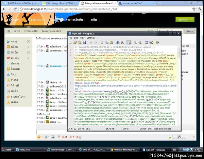Toggle italic I in chat toolbar
The width and height of the screenshot is (204, 159).
72,137
